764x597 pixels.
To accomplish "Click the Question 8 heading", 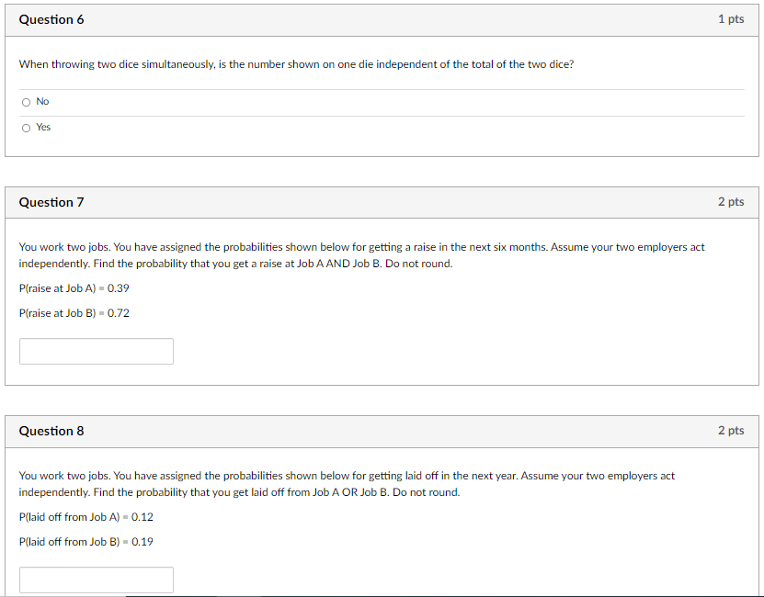I will click(51, 431).
